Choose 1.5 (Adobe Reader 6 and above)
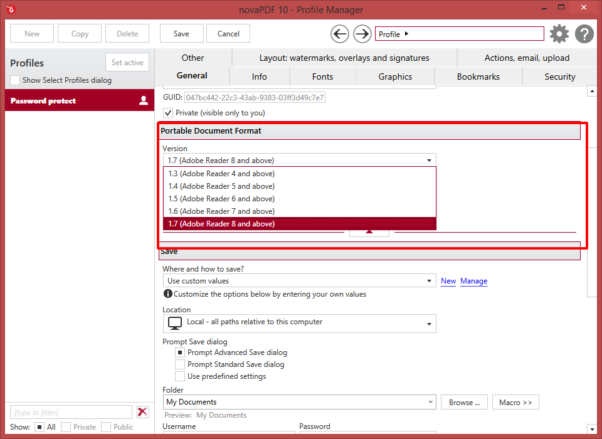Screen dimensions: 602x439 (300, 199)
